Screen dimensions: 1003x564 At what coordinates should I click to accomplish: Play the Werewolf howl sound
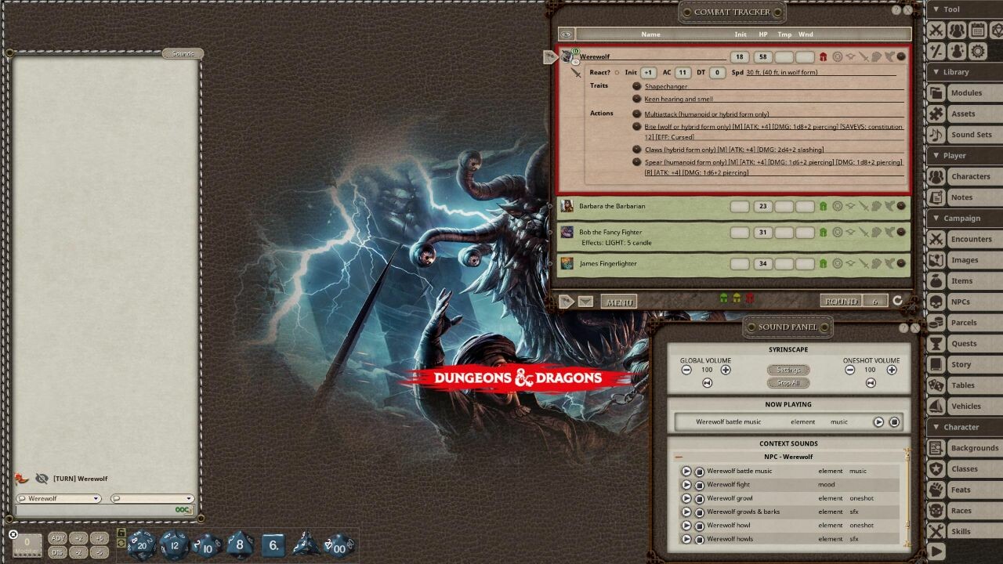click(686, 525)
